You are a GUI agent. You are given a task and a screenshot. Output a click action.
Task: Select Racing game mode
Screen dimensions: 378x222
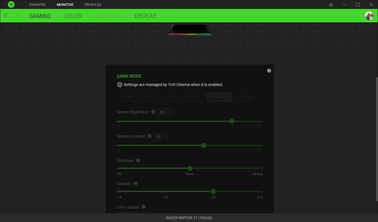194,97
